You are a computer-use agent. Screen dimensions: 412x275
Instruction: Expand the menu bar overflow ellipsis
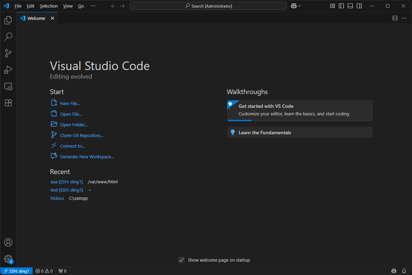click(93, 6)
